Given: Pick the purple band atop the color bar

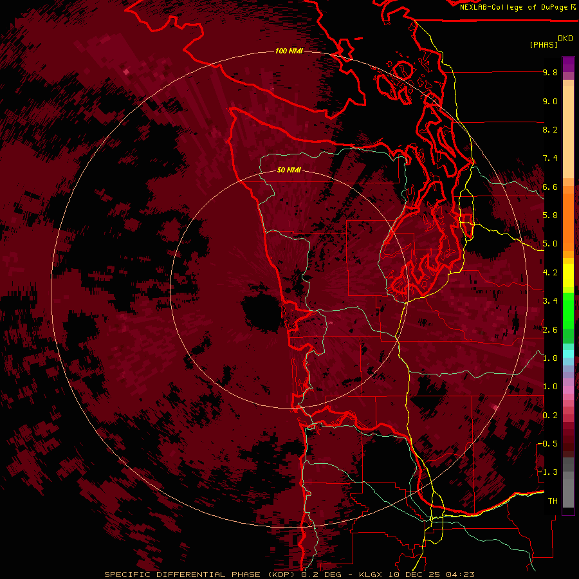Looking at the screenshot, I should (568, 64).
